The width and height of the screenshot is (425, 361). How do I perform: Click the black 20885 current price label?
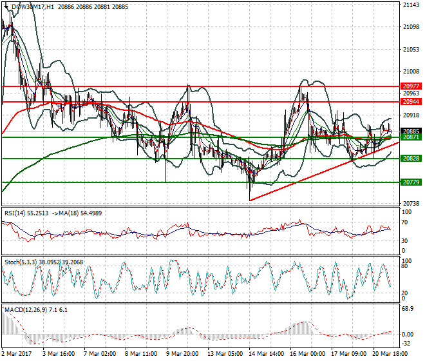tap(411, 131)
